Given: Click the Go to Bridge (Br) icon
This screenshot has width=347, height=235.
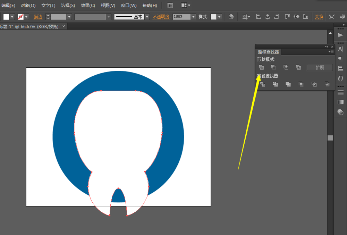Looking at the screenshot, I should tap(170, 6).
